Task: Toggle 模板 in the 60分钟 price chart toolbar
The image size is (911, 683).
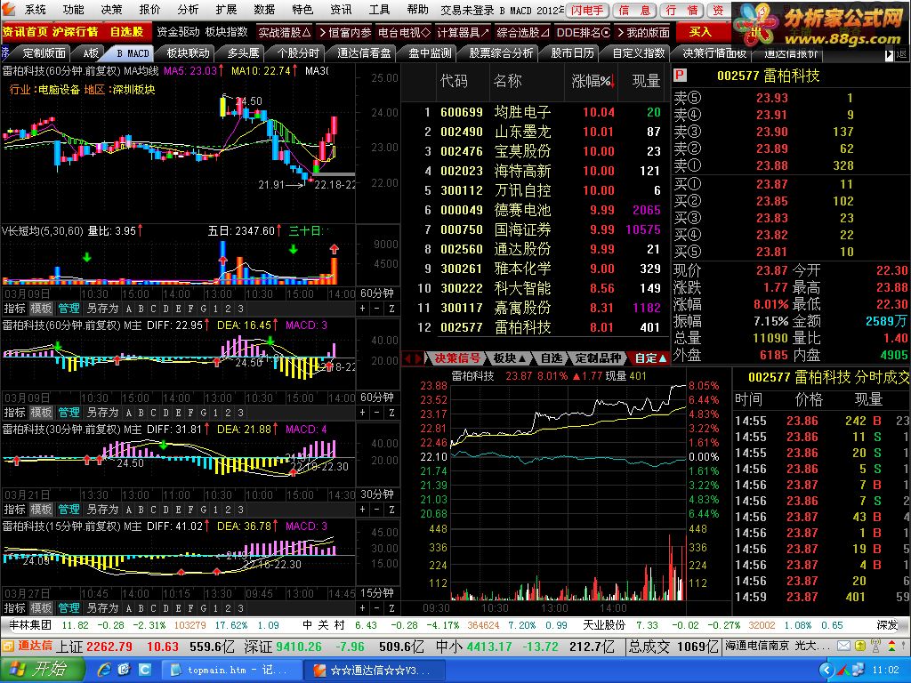Action: click(41, 309)
